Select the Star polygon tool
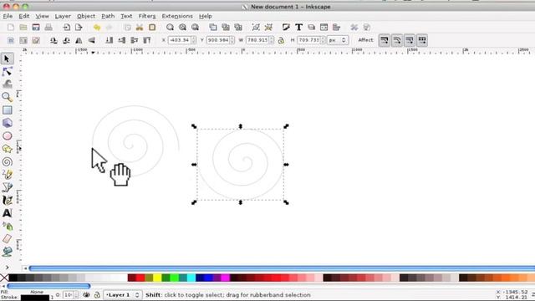 8,149
